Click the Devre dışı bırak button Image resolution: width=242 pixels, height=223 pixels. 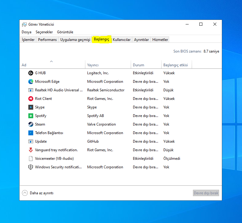click(206, 193)
